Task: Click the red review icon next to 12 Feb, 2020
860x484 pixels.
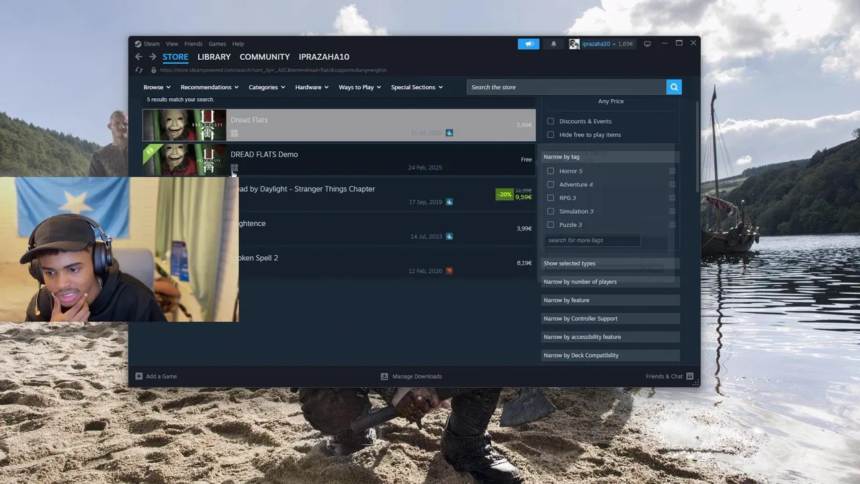Action: tap(449, 271)
